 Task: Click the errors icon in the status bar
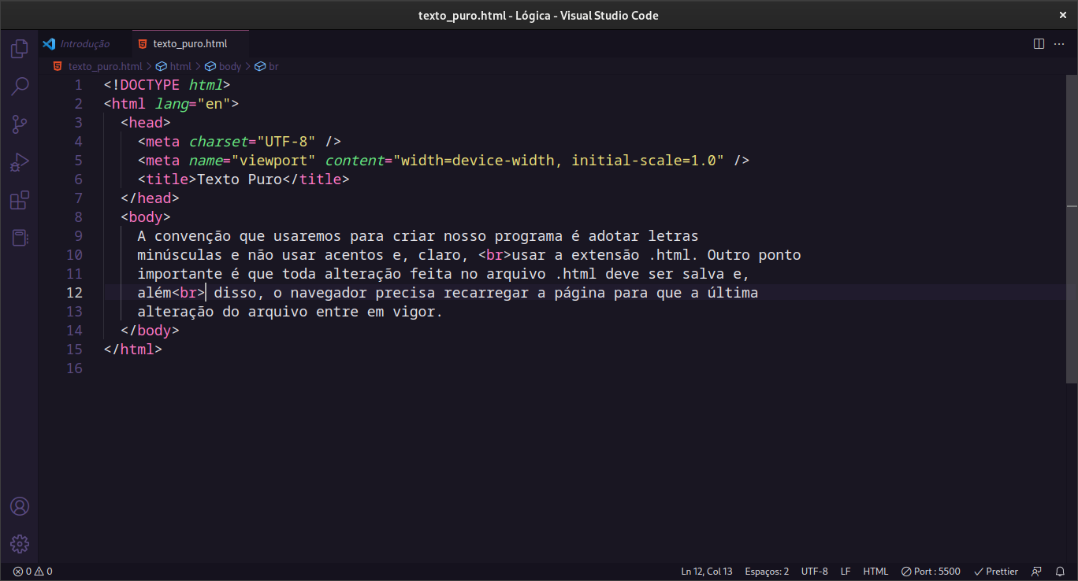[18, 572]
